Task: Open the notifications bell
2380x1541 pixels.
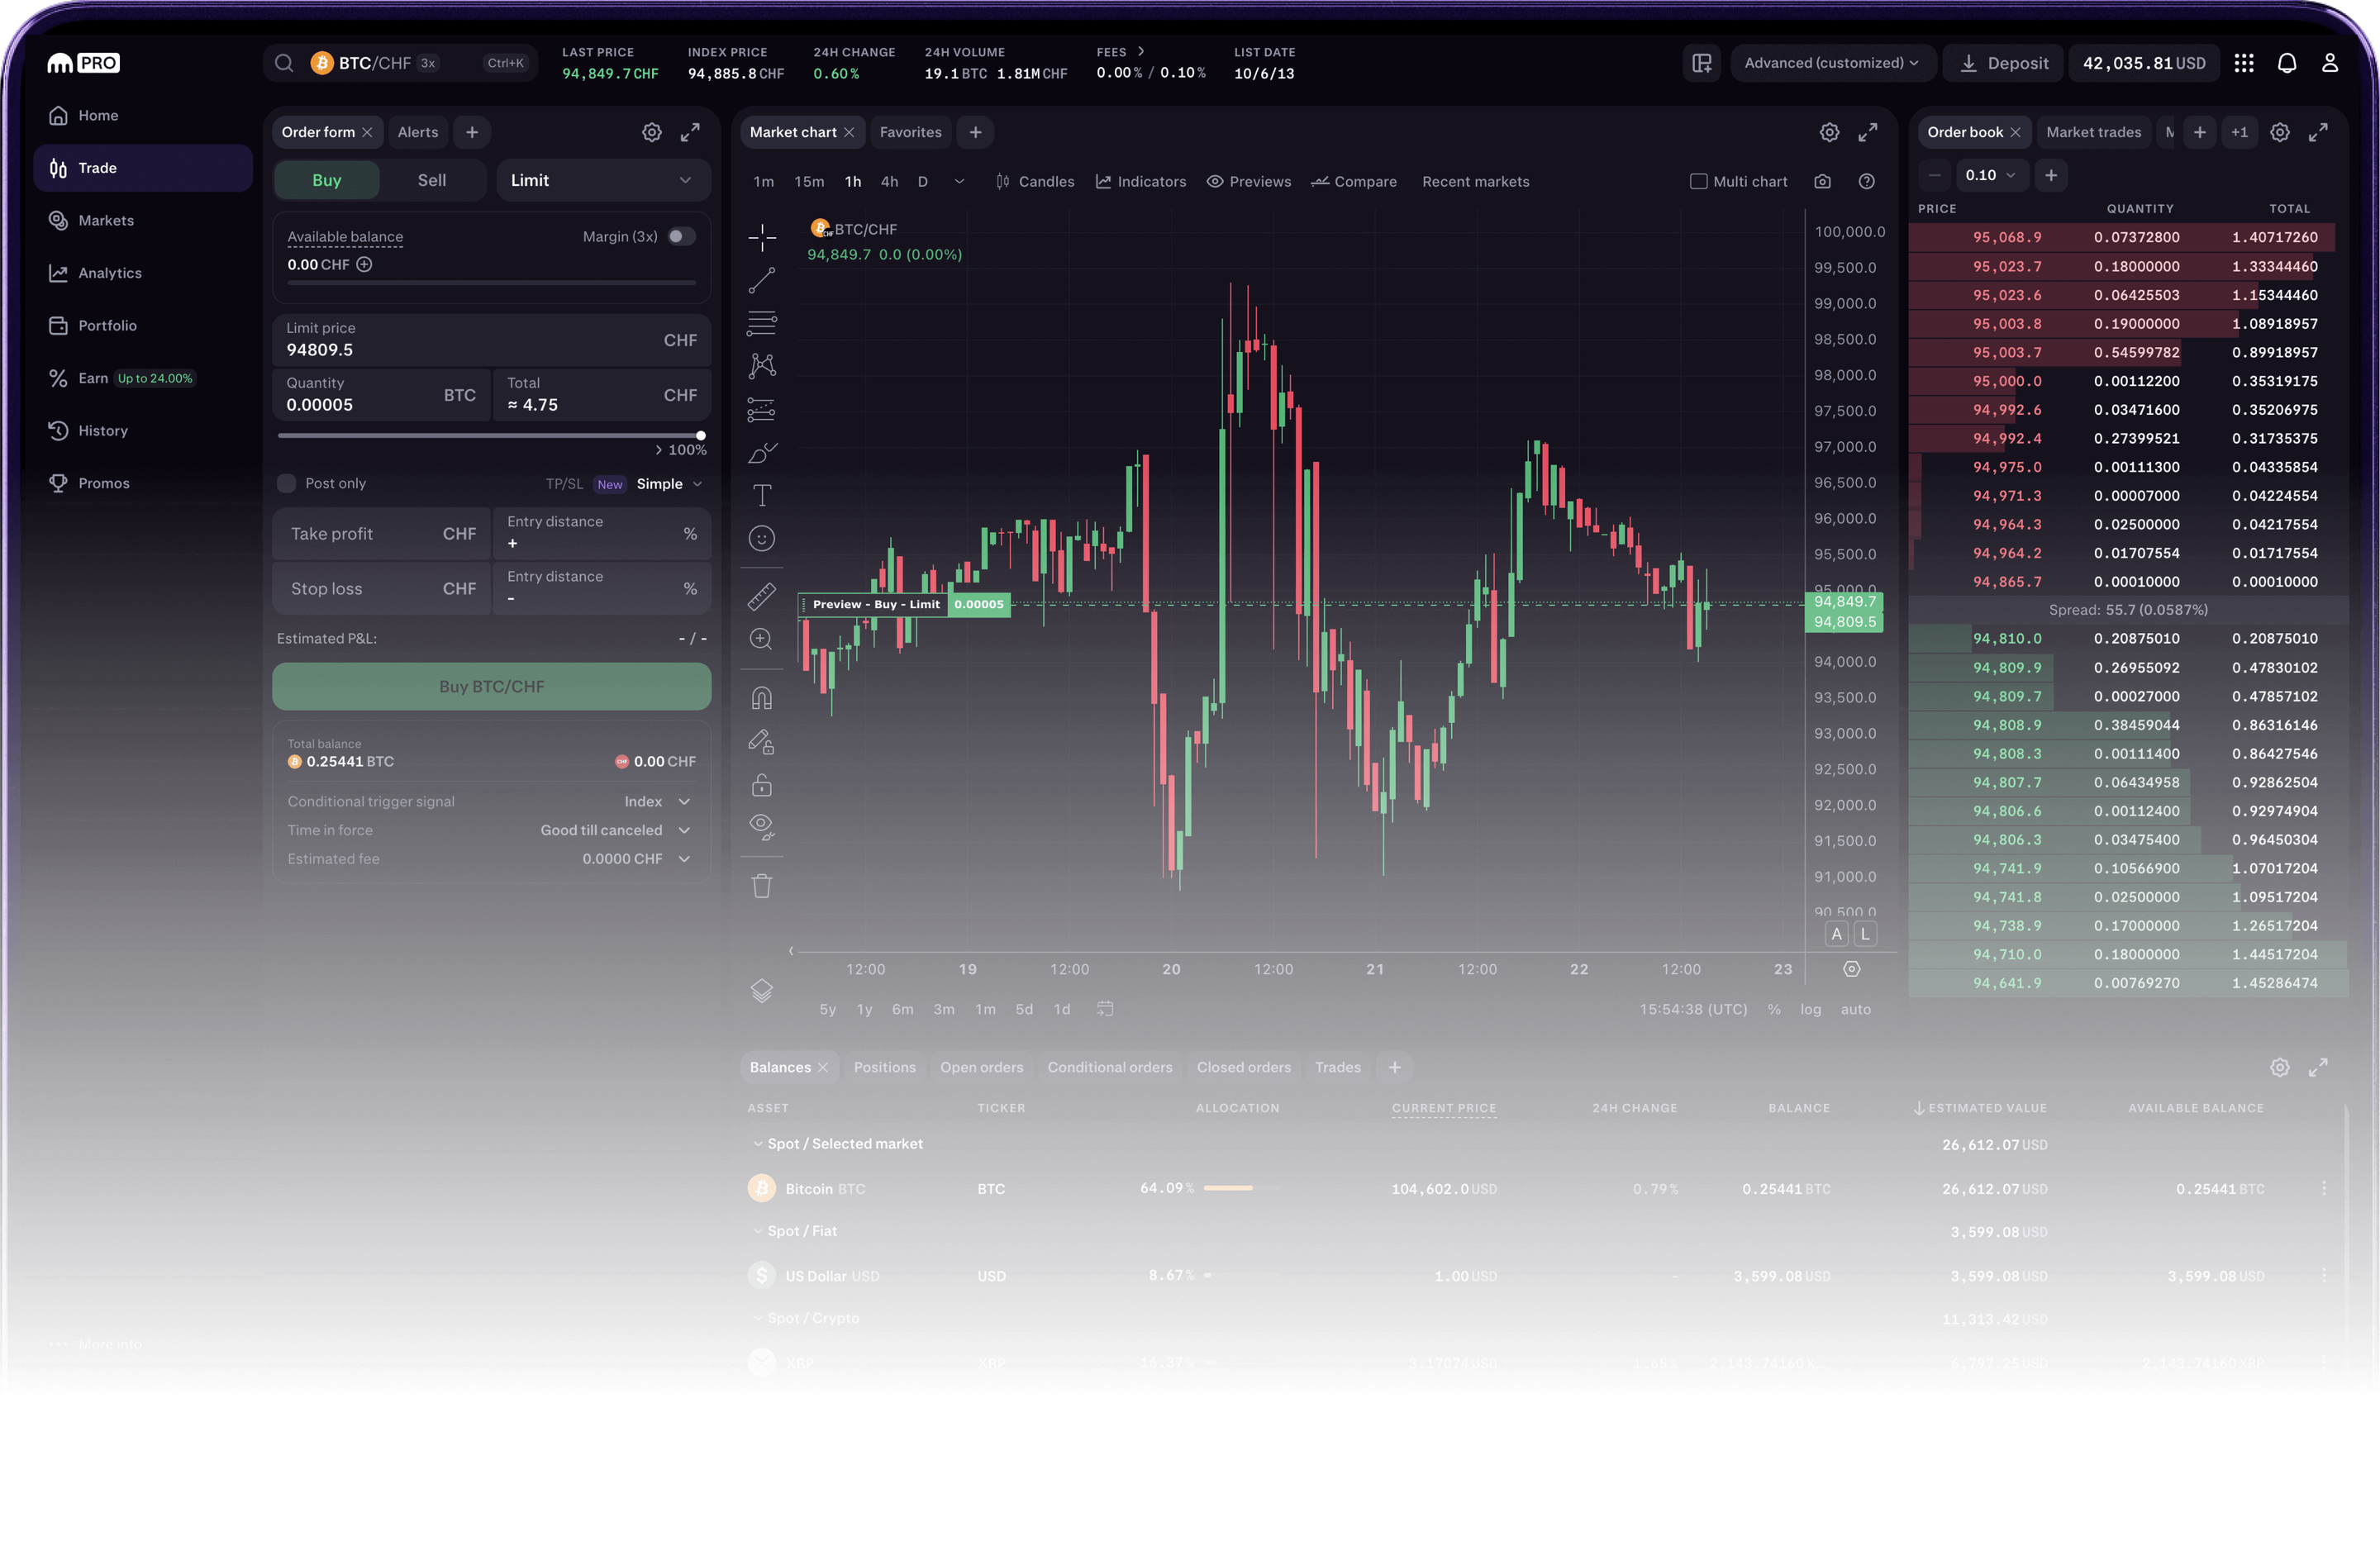Action: tap(2287, 62)
